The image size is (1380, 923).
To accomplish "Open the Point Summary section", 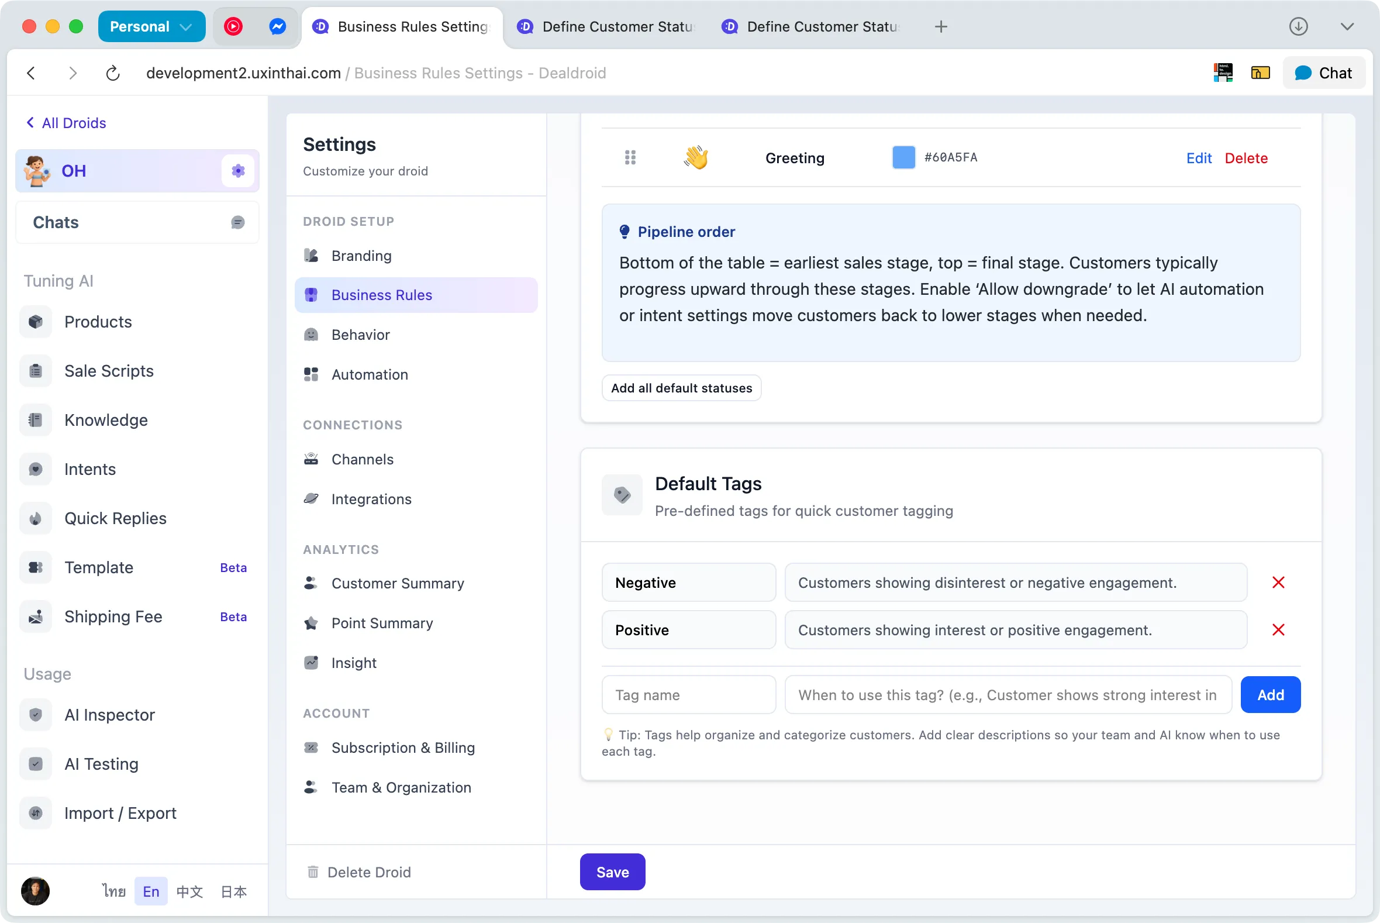I will (x=382, y=623).
